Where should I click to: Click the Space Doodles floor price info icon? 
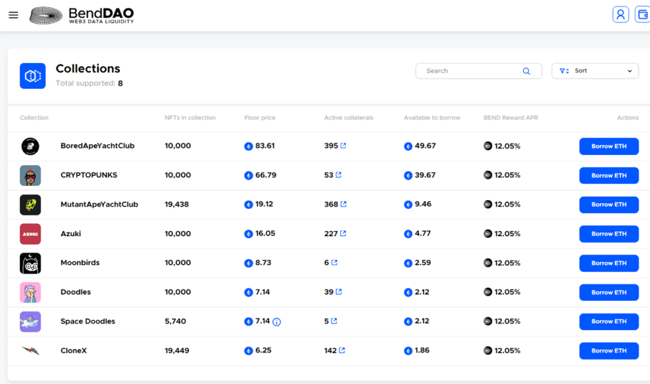click(277, 322)
